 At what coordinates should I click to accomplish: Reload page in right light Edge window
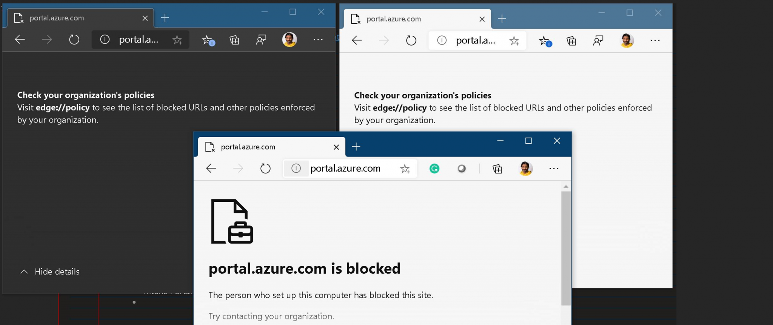pos(411,40)
